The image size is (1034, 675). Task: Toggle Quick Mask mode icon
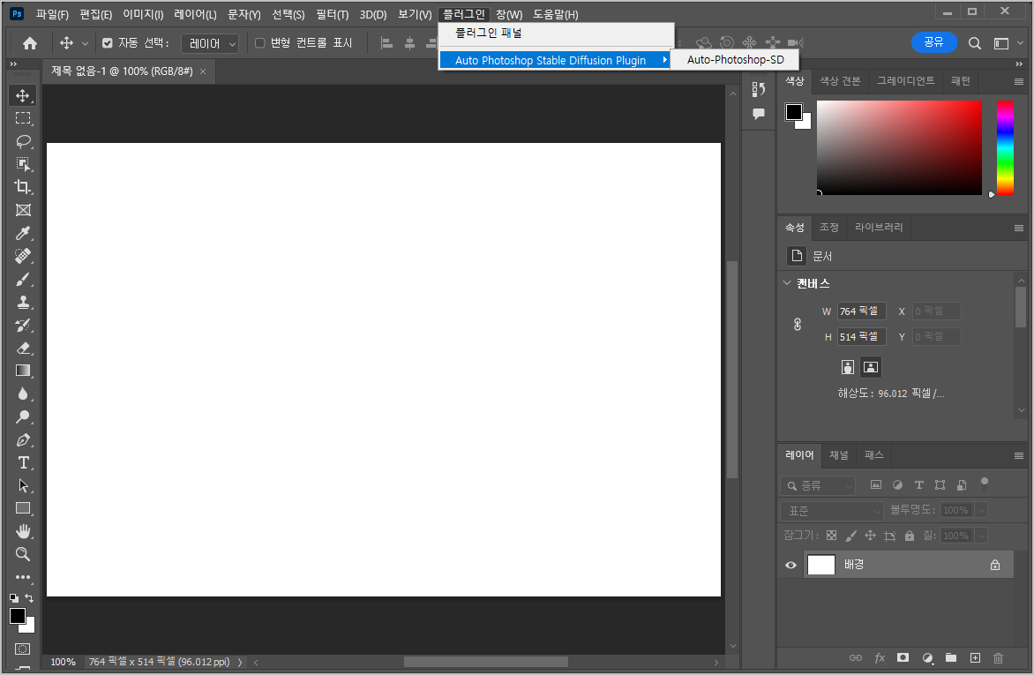point(22,649)
